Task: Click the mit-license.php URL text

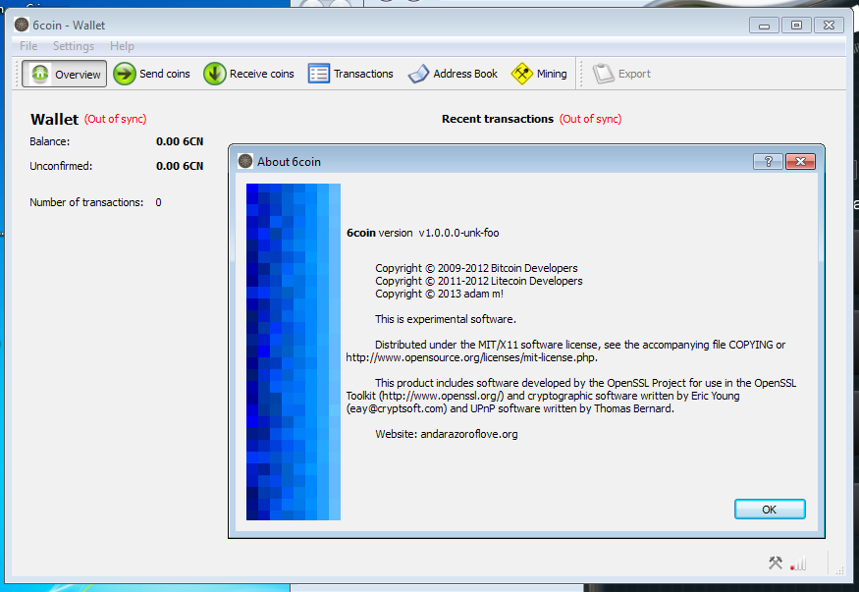Action: [x=471, y=357]
